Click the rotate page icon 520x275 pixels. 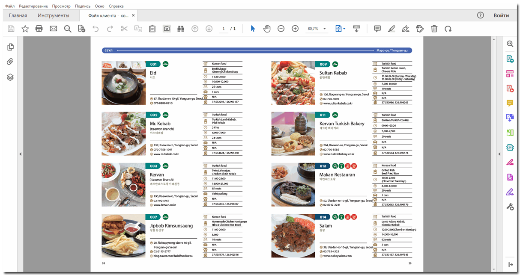point(448,29)
